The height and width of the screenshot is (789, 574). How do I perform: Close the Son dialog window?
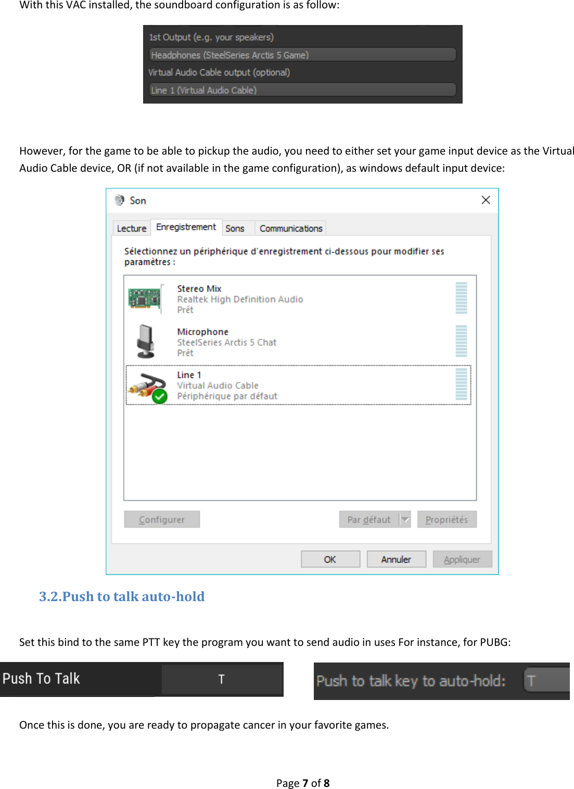coord(486,200)
